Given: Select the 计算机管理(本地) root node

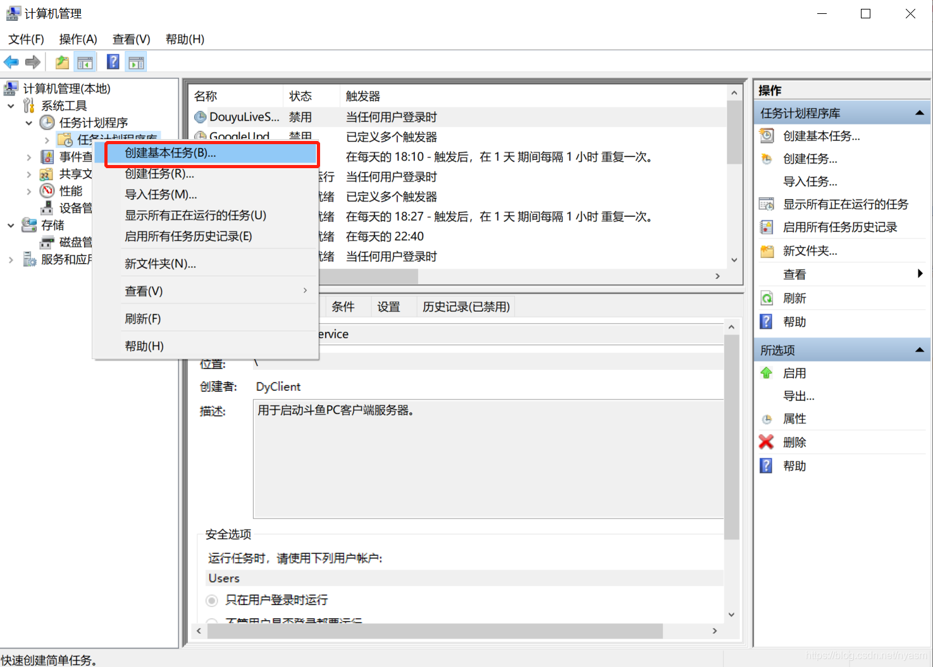Looking at the screenshot, I should 66,89.
